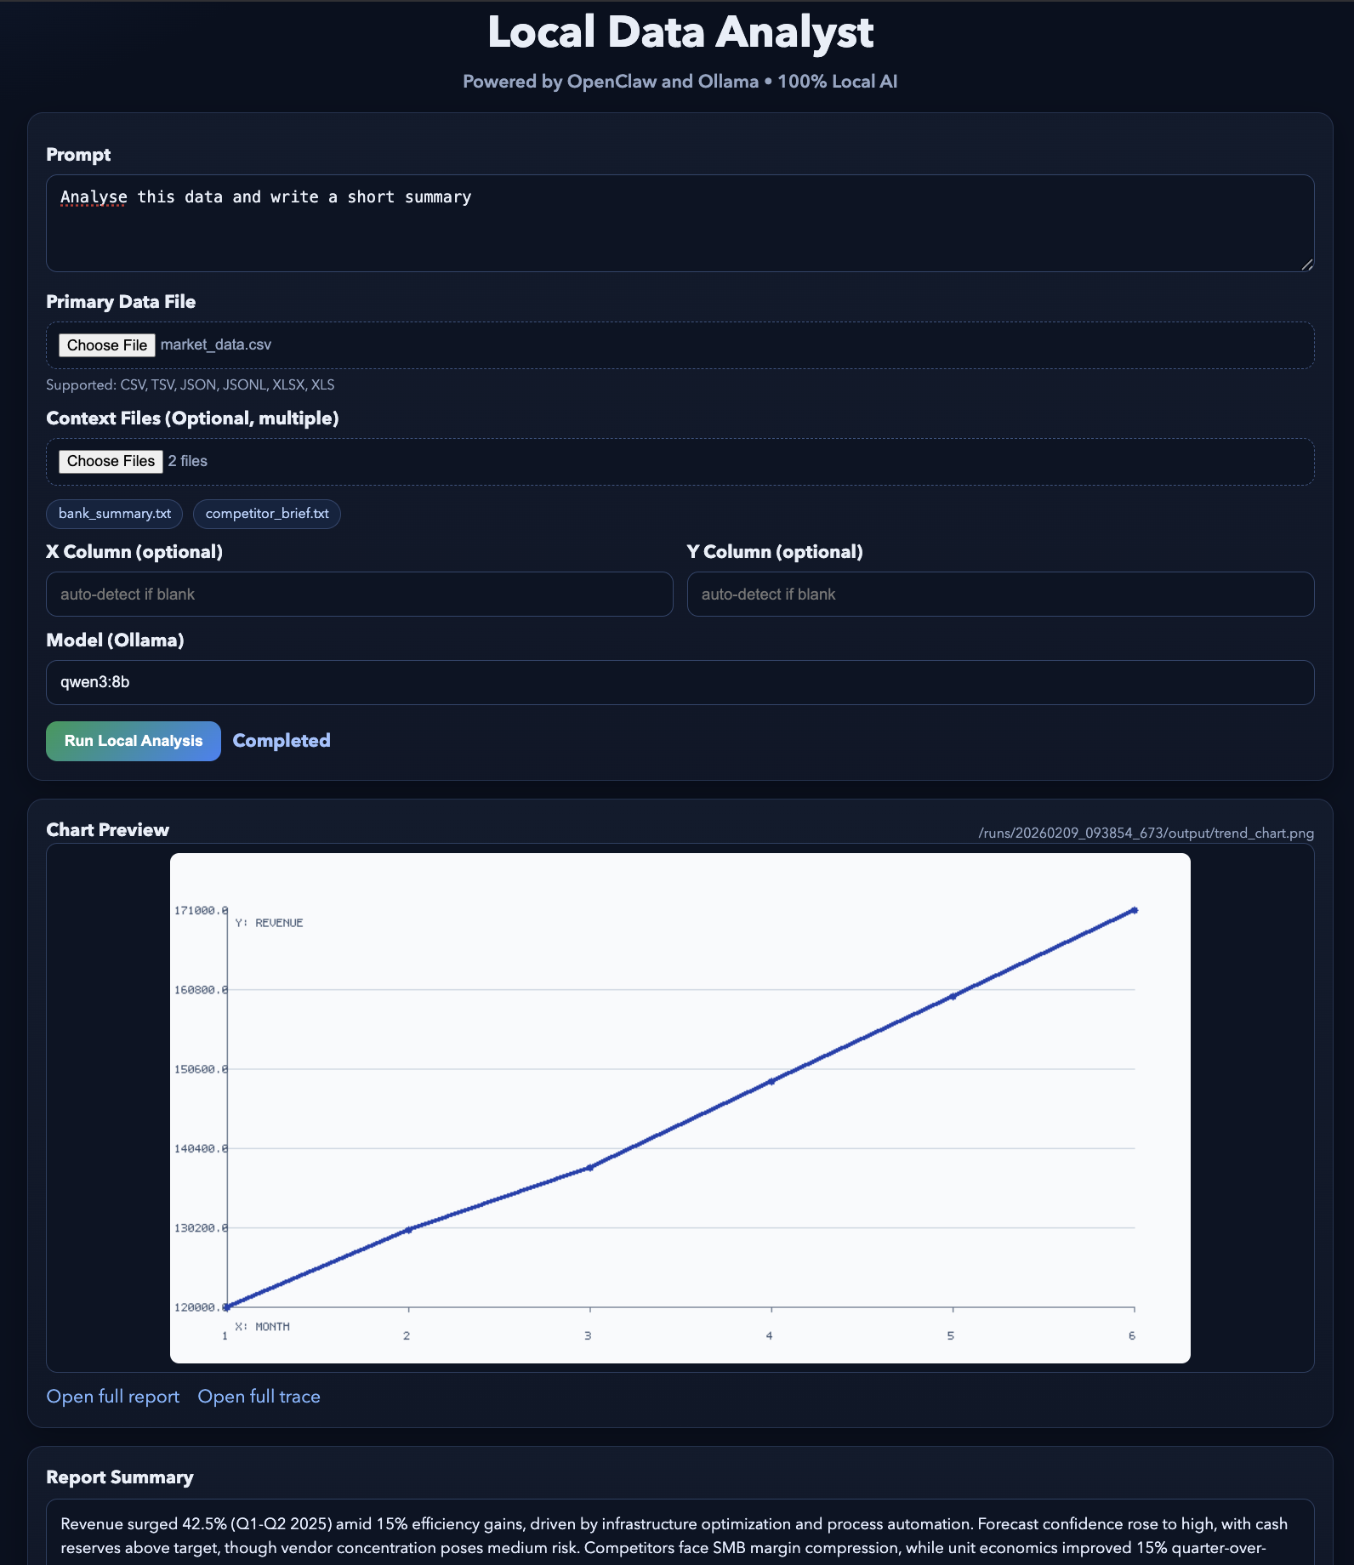Viewport: 1354px width, 1565px height.
Task: Click the market_data.csv file name
Action: [x=216, y=344]
